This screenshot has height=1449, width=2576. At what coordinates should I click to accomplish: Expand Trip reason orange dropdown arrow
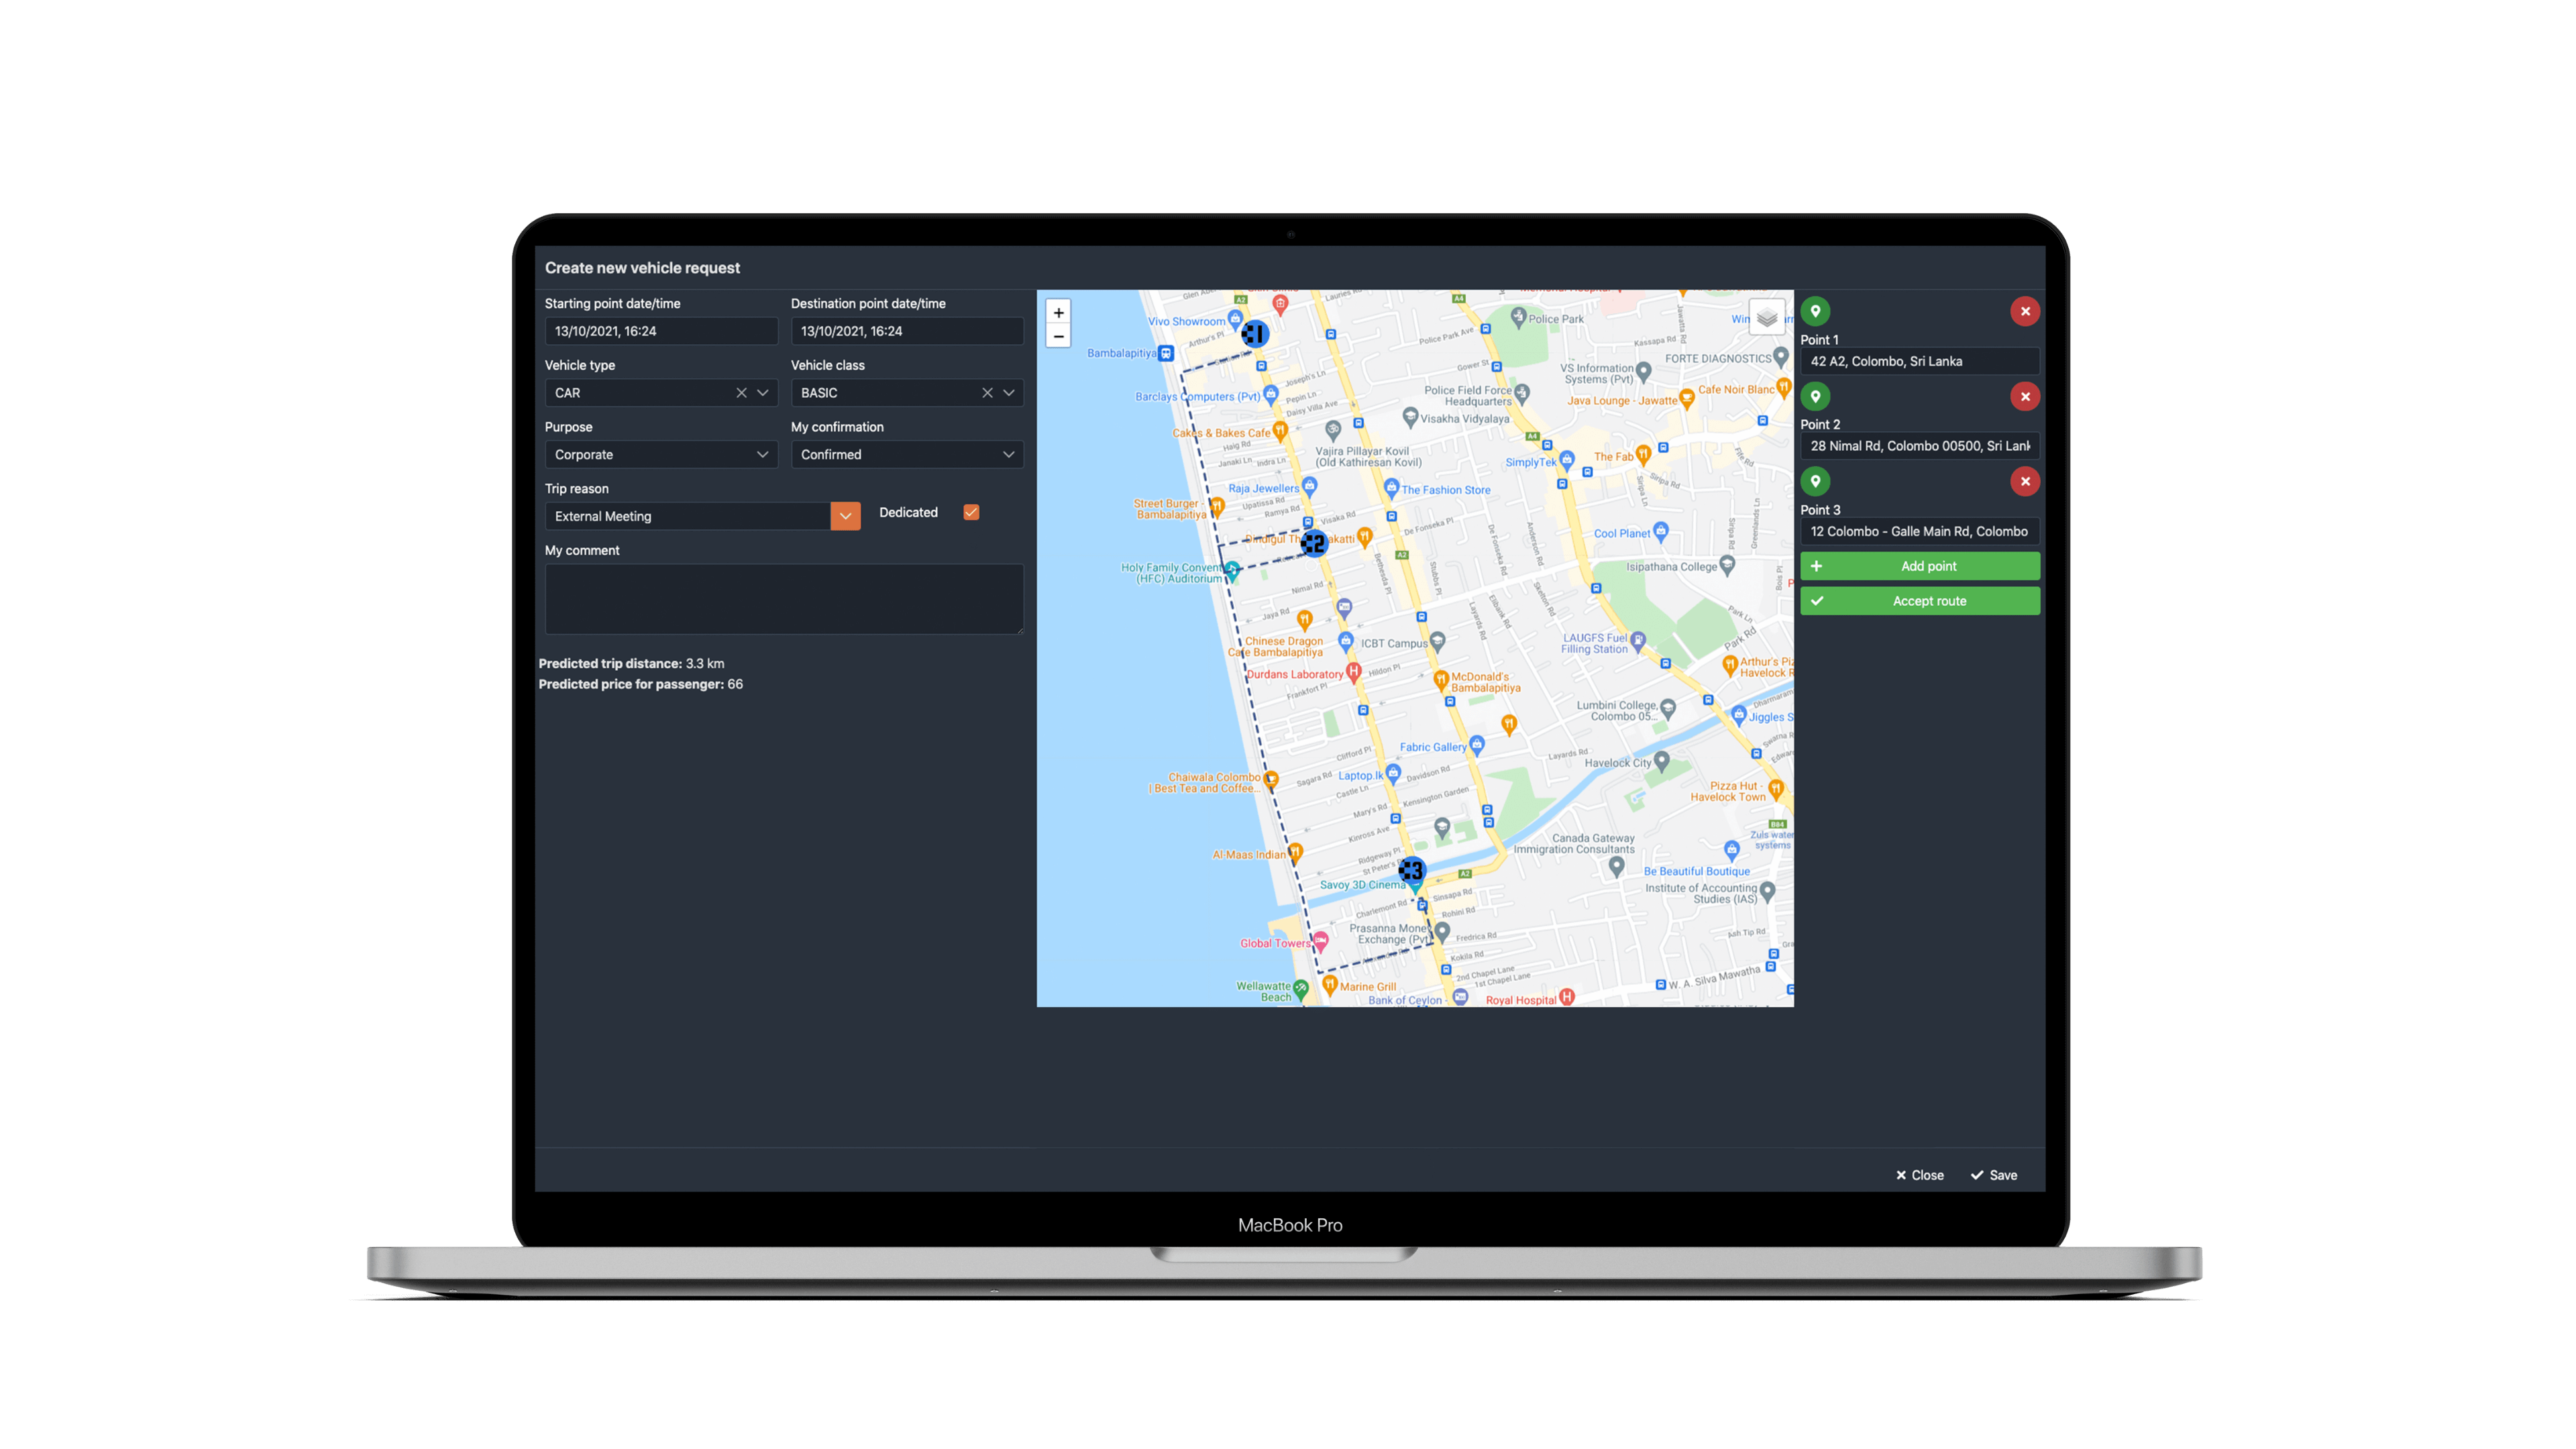tap(845, 516)
